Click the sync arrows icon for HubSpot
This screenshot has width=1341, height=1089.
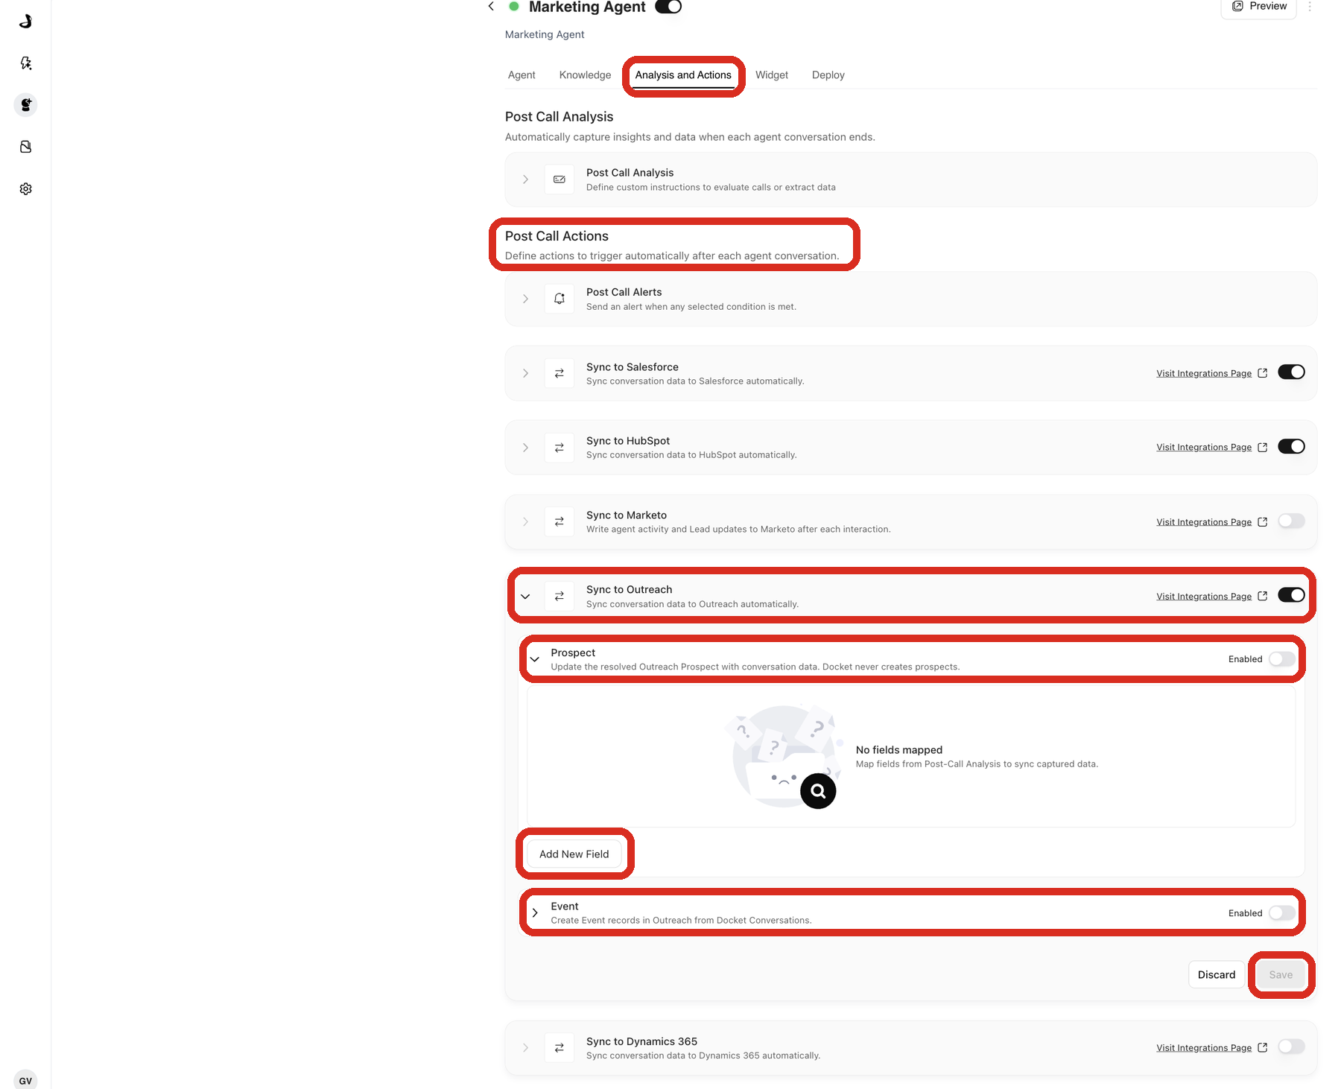click(x=559, y=448)
